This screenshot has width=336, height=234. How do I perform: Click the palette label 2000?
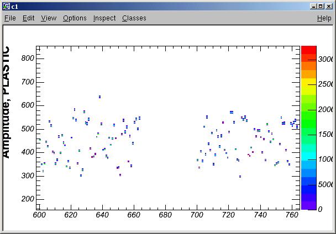coord(326,109)
